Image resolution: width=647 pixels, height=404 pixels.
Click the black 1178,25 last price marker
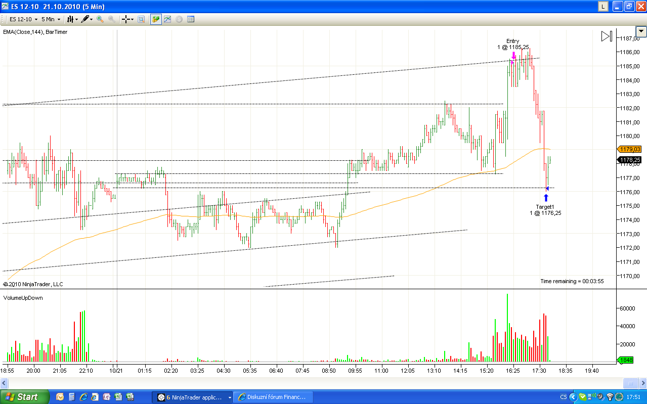tap(630, 160)
